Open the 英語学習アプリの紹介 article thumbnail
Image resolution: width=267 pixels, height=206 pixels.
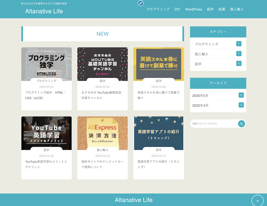pos(158,132)
